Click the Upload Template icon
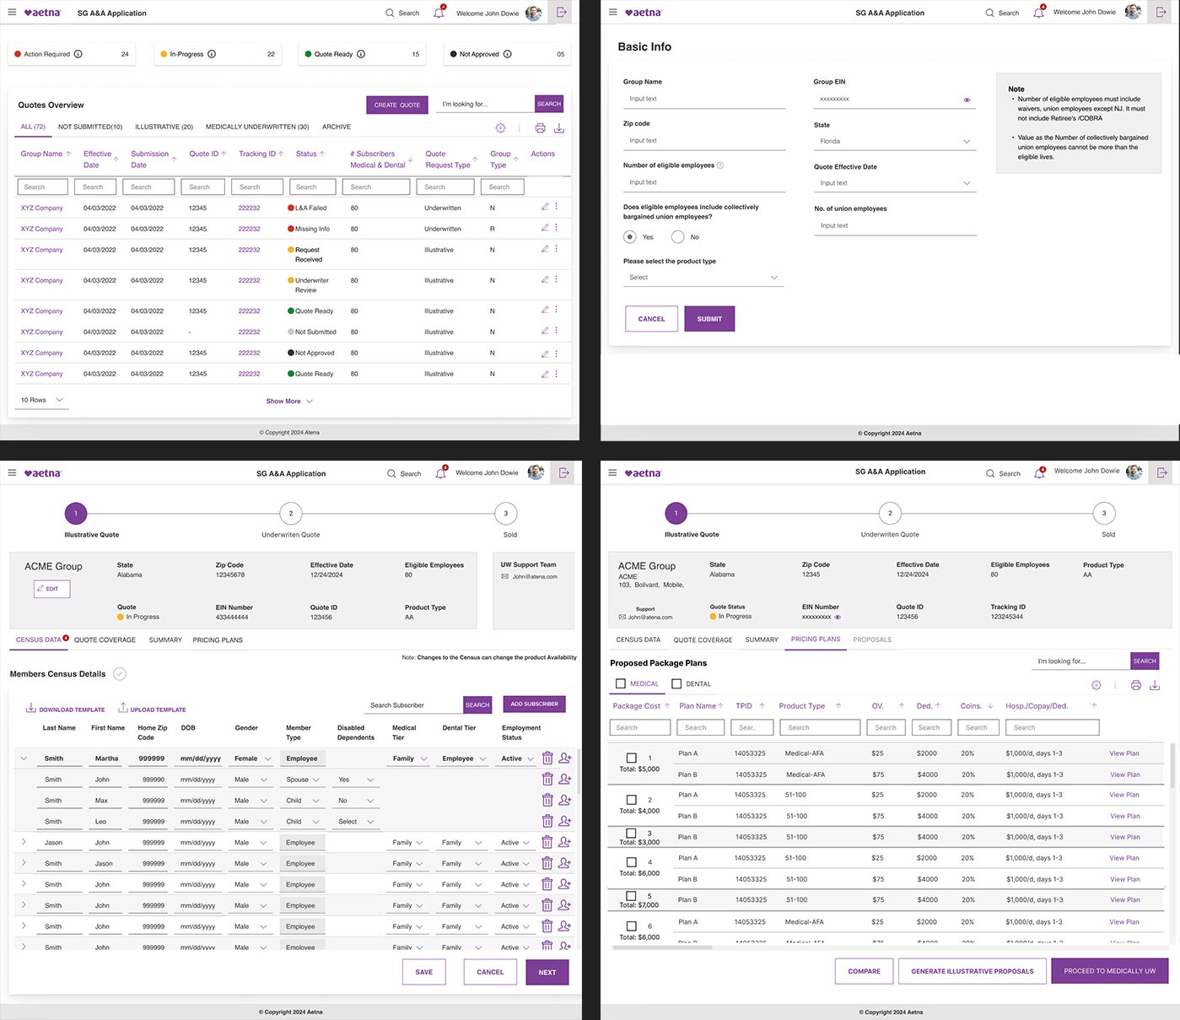Screen dimensions: 1180x1020 click(123, 709)
